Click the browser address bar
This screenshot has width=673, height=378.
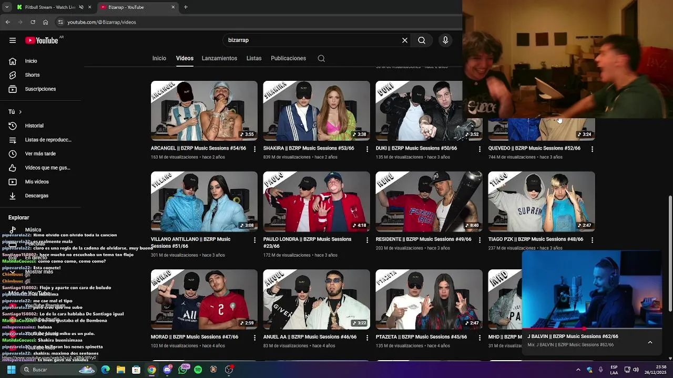pyautogui.click(x=258, y=22)
